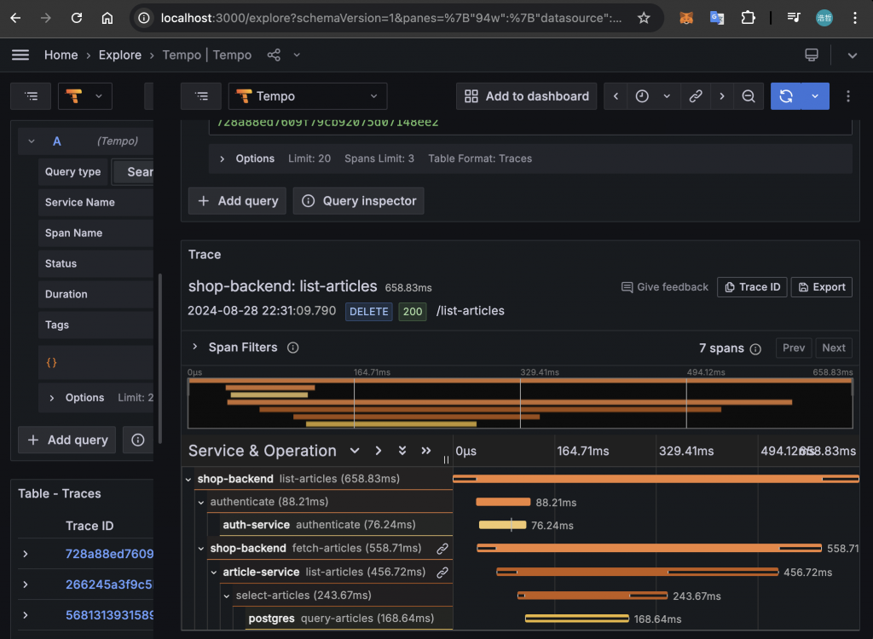Open time picker clock icon
This screenshot has height=639, width=873.
[x=642, y=96]
